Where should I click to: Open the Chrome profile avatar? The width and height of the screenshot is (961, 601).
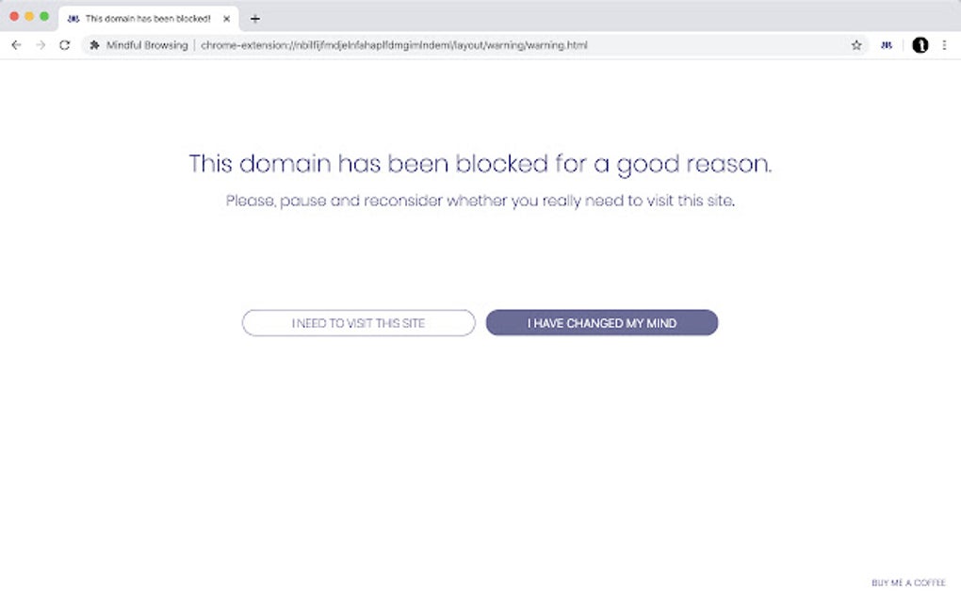[x=920, y=45]
